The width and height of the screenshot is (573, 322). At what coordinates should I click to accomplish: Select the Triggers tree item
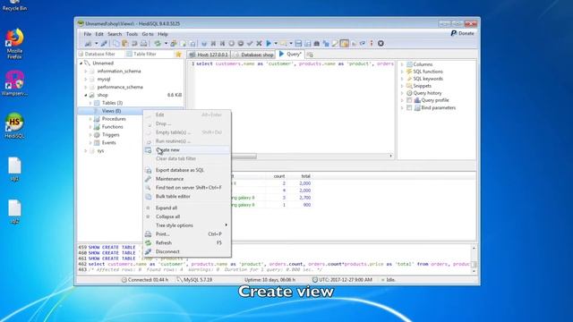pos(111,135)
